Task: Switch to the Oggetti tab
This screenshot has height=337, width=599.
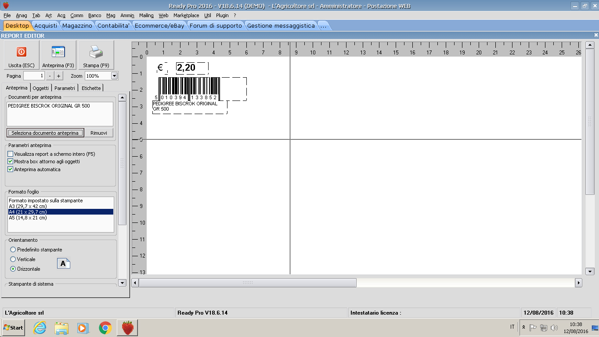Action: (x=41, y=88)
